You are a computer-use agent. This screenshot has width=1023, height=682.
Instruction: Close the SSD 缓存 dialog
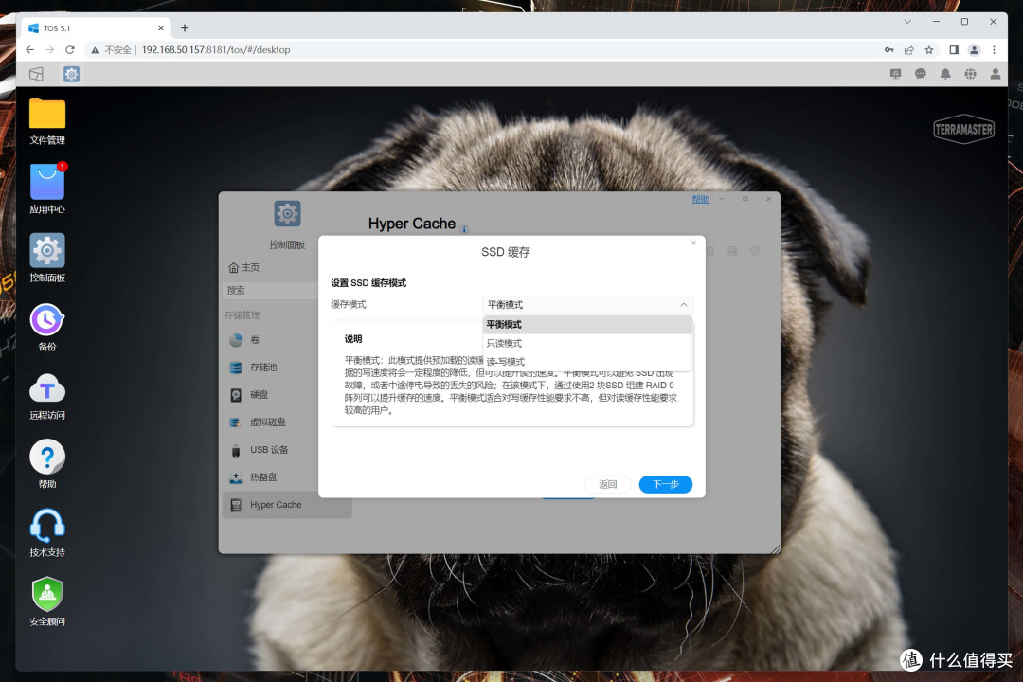pos(693,242)
